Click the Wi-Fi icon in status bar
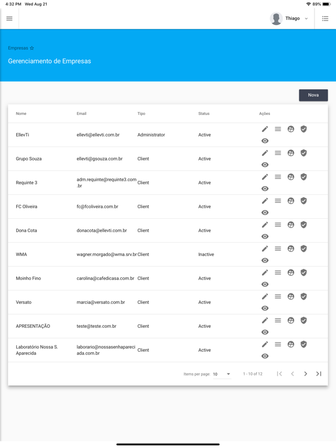The width and height of the screenshot is (336, 448). [308, 4]
